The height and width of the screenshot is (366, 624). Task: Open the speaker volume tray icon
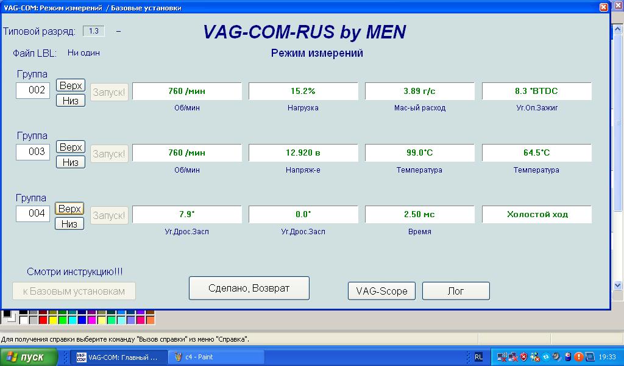click(x=557, y=357)
